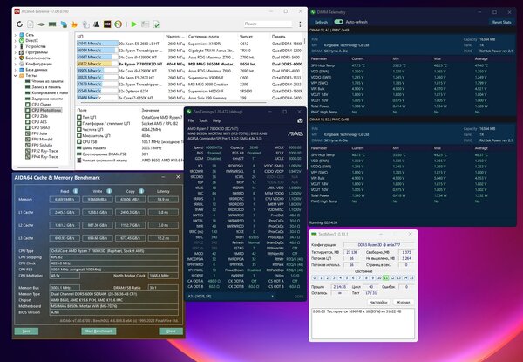Viewport: 523px width, 362px height.
Task: Select the CPU ZLib benchmark
Action: (x=40, y=116)
